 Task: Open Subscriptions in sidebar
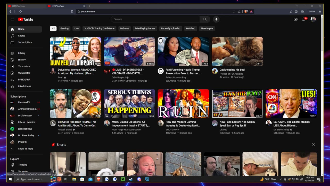tap(25, 42)
